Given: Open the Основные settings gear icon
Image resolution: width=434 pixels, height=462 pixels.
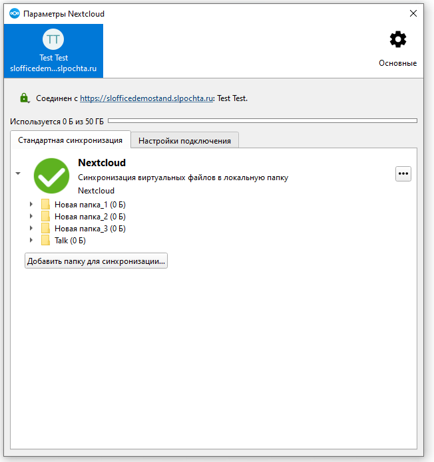Looking at the screenshot, I should point(398,40).
